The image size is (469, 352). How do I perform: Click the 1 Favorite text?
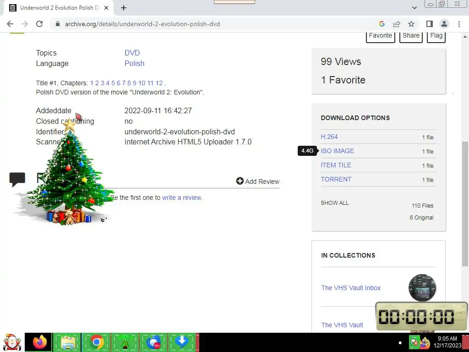(343, 80)
